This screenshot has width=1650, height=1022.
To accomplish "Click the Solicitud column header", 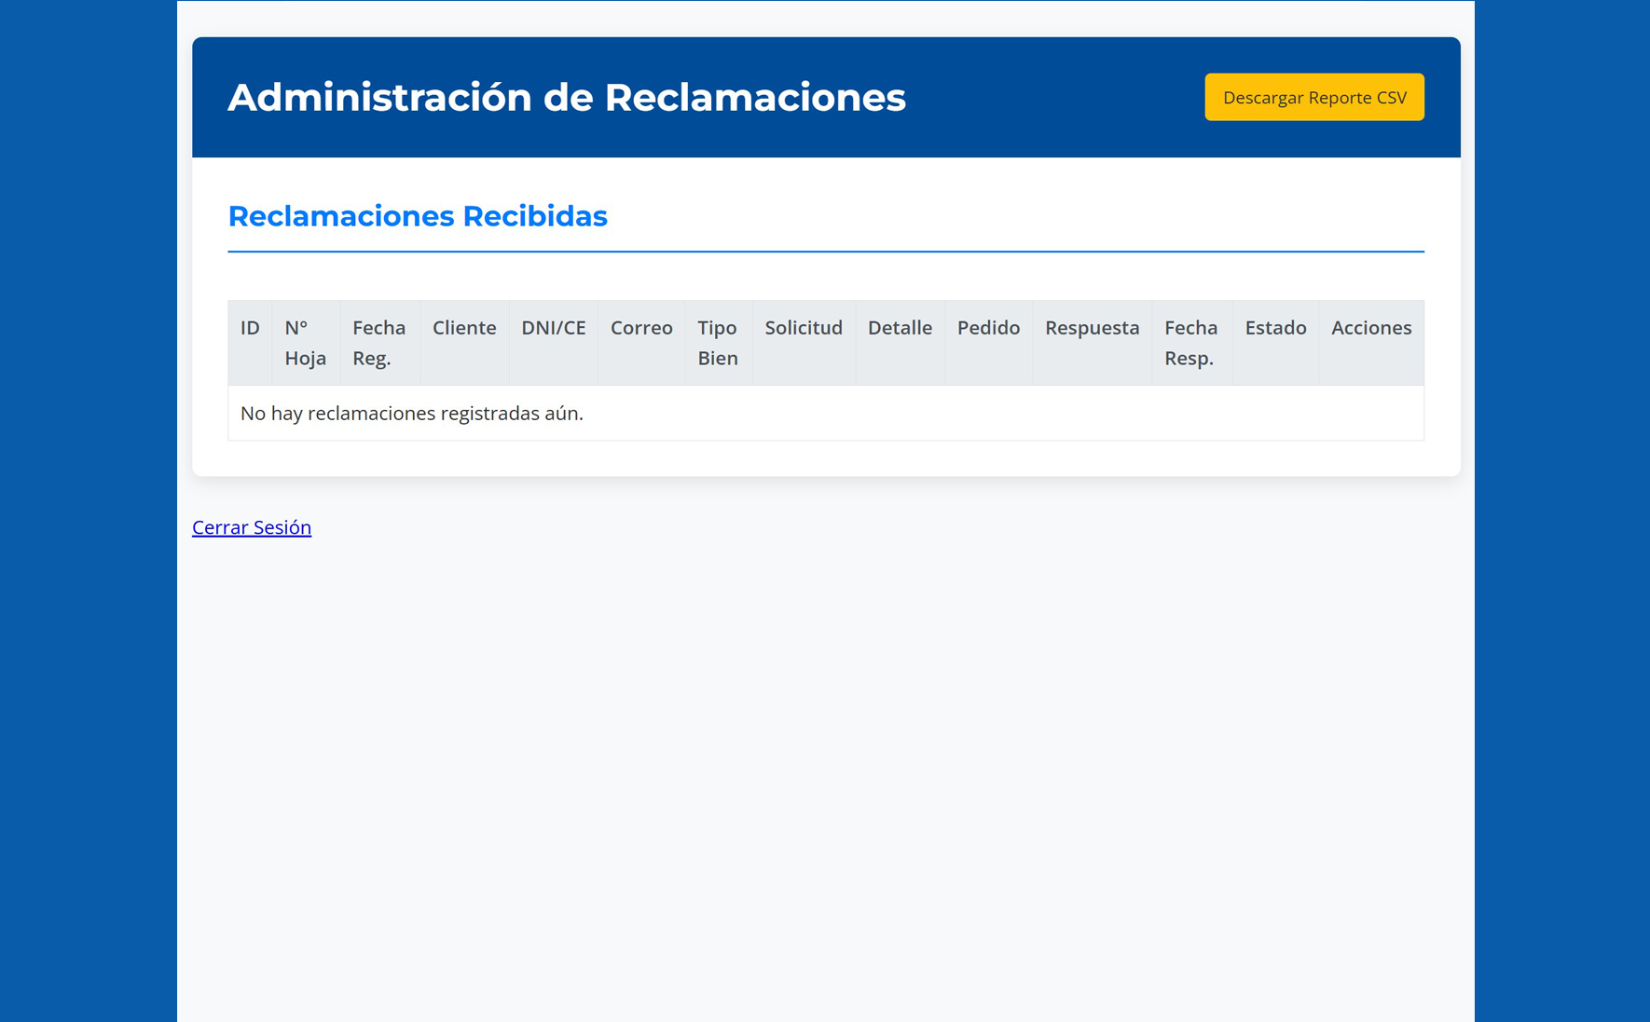I will [x=803, y=328].
